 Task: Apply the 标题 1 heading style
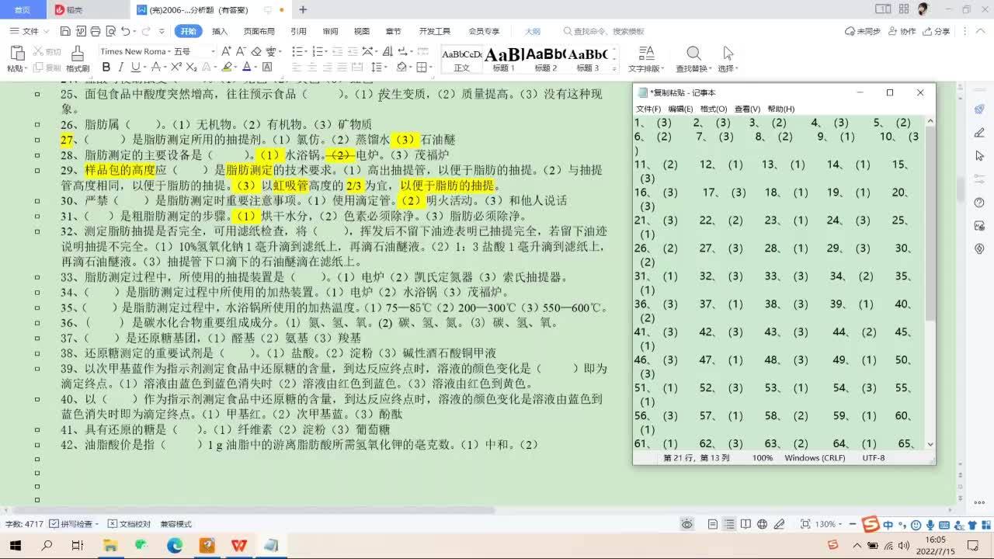click(504, 58)
